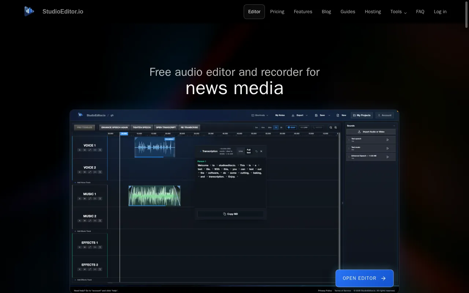The image size is (469, 293).
Task: Delete the Music 1 track with trash icon
Action: (x=100, y=199)
